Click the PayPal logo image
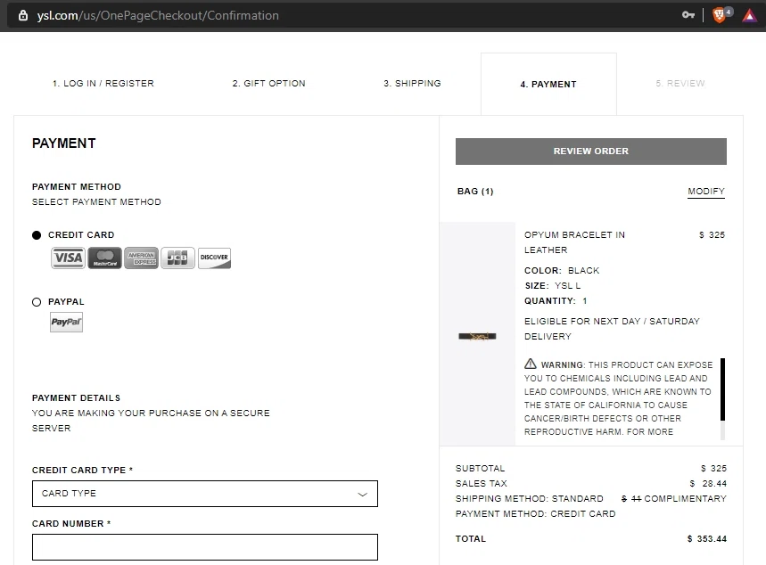 pos(67,323)
